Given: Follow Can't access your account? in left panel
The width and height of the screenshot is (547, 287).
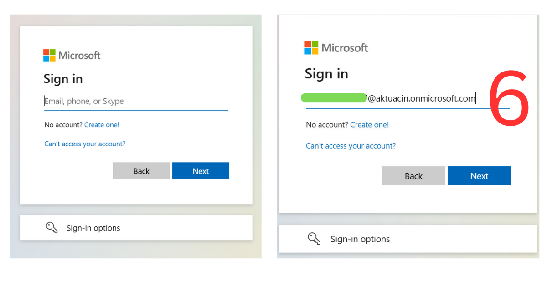Looking at the screenshot, I should pos(85,143).
